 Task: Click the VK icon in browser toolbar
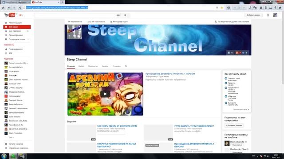pyautogui.click(x=261, y=8)
